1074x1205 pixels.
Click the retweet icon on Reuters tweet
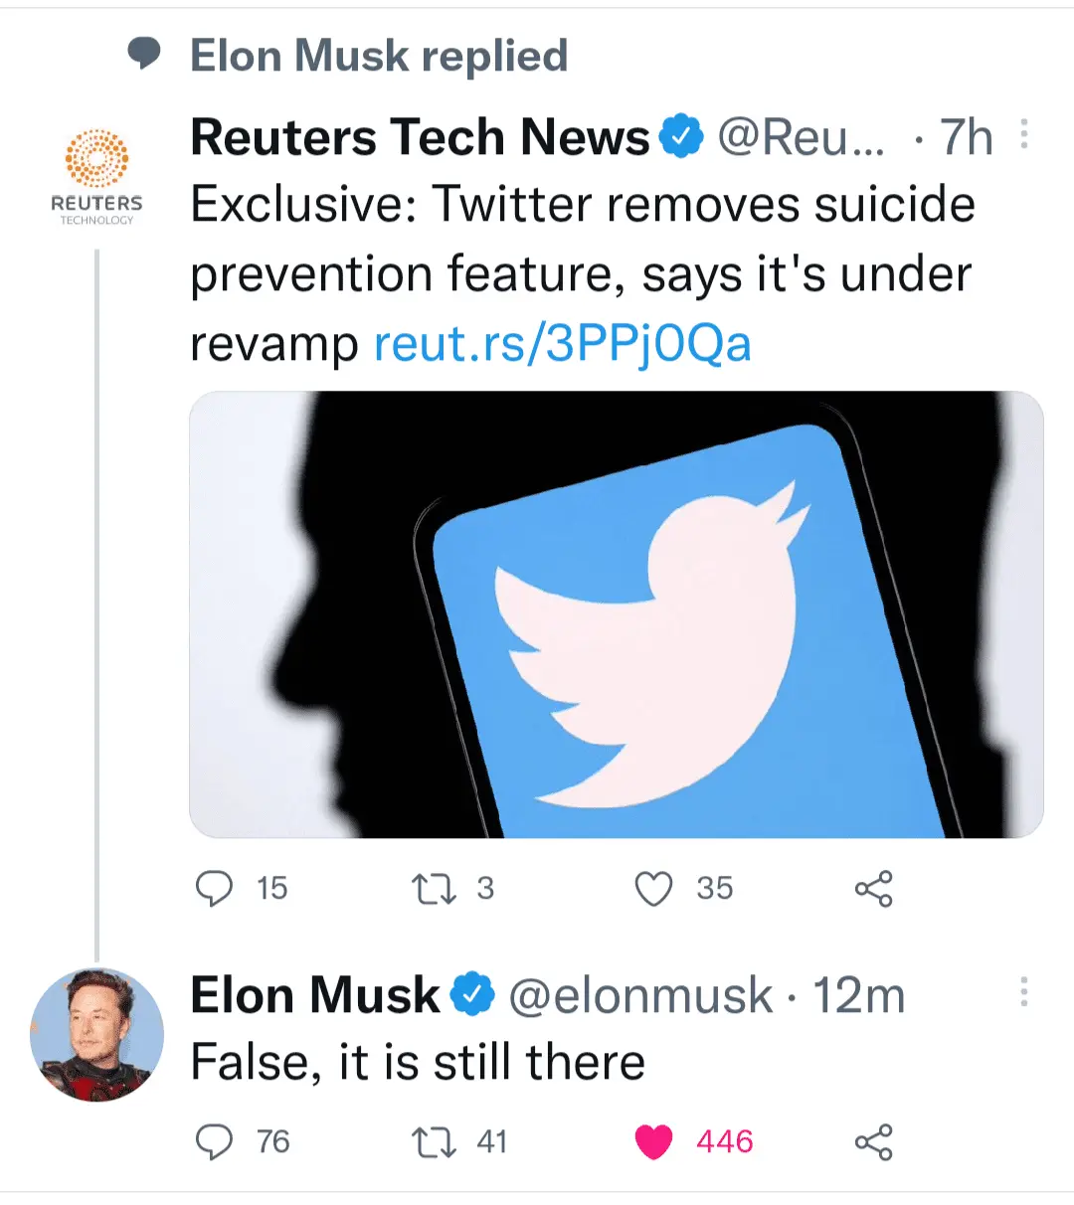[x=435, y=888]
